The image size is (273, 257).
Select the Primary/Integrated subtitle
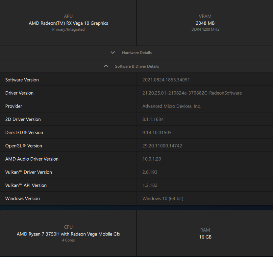coord(68,29)
